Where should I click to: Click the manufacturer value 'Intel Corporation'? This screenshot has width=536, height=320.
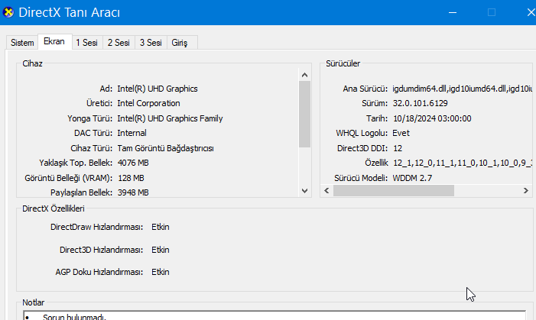tap(148, 103)
